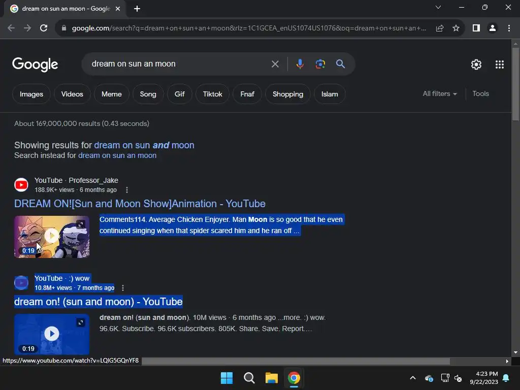Click the padlock site info icon
The height and width of the screenshot is (390, 520).
click(x=64, y=28)
